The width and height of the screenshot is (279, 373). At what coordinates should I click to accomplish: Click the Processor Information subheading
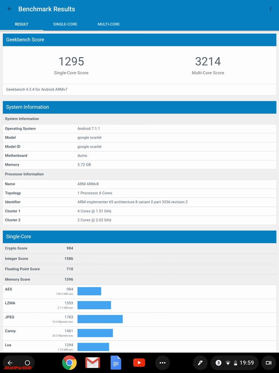point(24,174)
